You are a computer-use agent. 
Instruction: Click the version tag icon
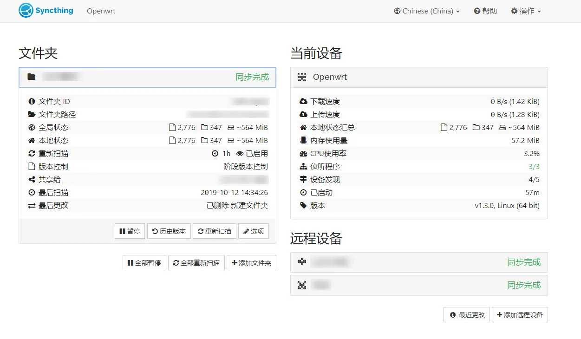pyautogui.click(x=303, y=205)
